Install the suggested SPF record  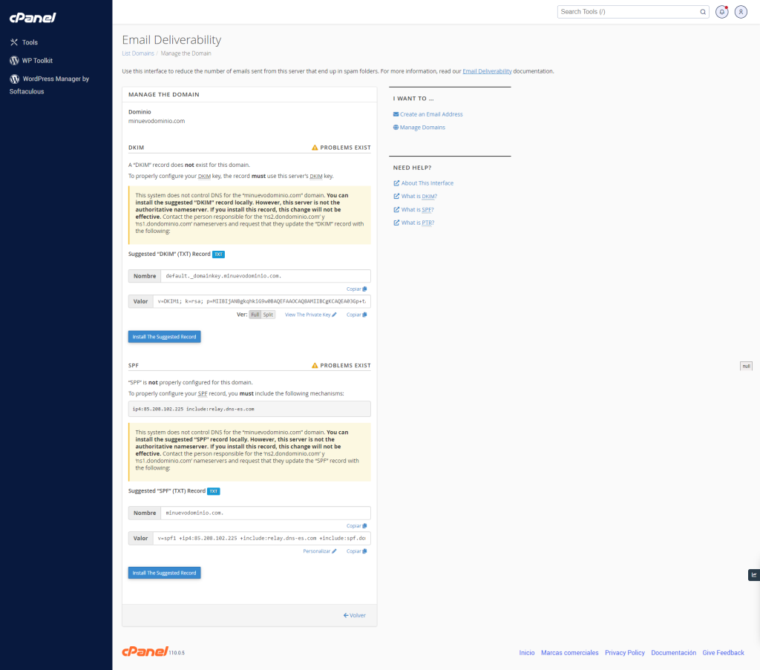pyautogui.click(x=164, y=573)
